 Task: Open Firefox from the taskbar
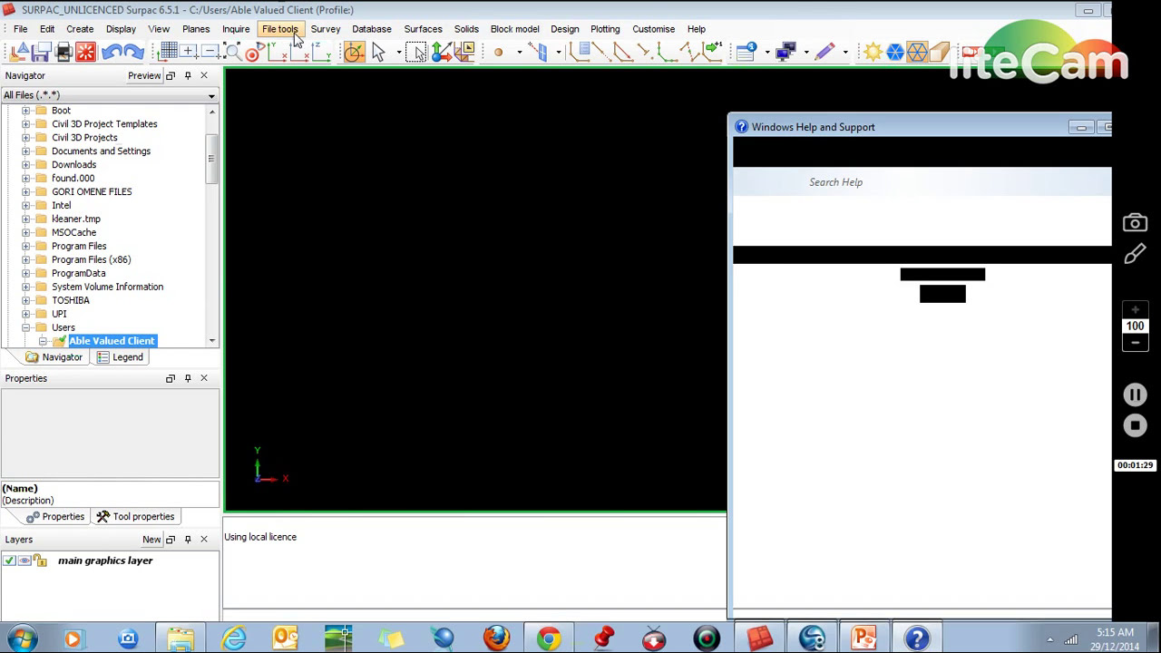[x=496, y=638]
